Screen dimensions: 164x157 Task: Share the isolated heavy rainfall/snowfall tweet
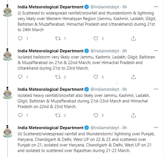[133, 115]
